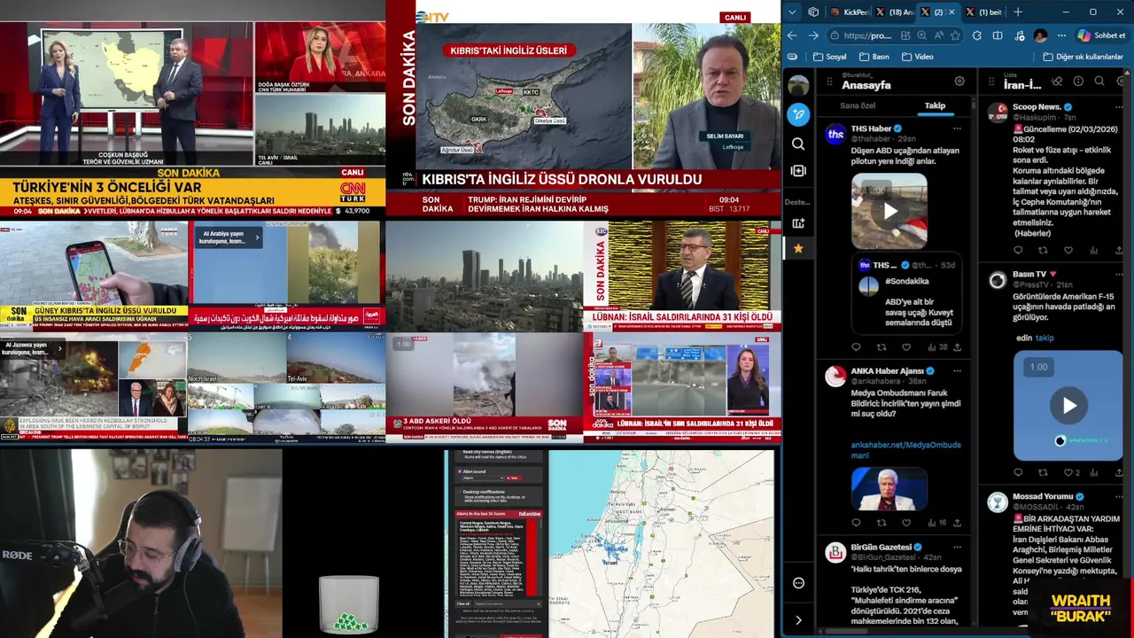The image size is (1134, 638).
Task: Click the more options circle in sidebar
Action: (x=798, y=582)
